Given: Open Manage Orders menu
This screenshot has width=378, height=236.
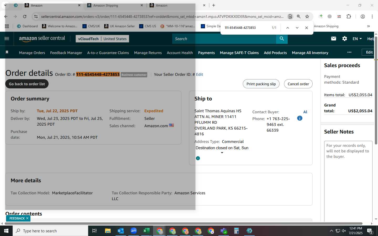Looking at the screenshot, I should [x=32, y=53].
